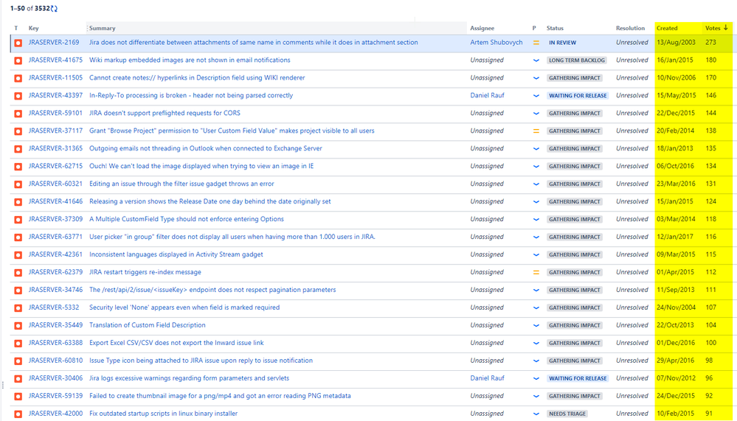Sort by the Summary column header

(x=102, y=28)
